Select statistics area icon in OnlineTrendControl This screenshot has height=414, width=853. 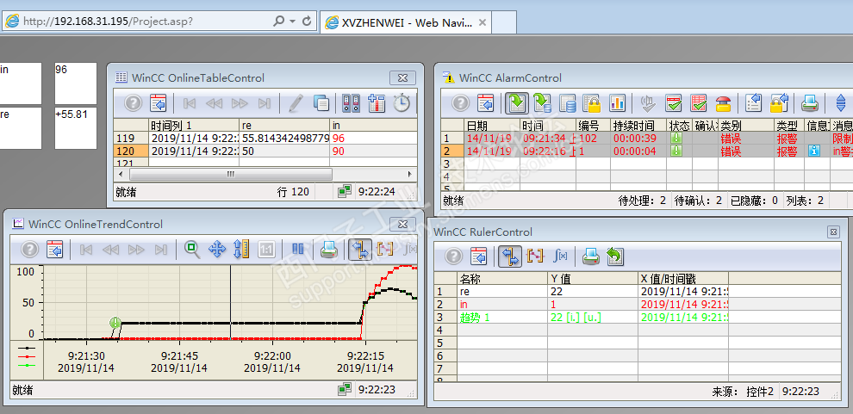[x=385, y=250]
